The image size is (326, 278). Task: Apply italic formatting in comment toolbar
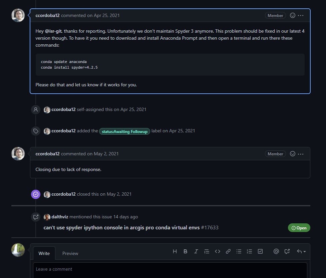pyautogui.click(x=196, y=251)
